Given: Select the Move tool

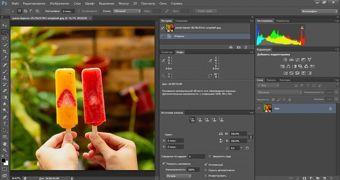Looking at the screenshot, I should coord(5,25).
